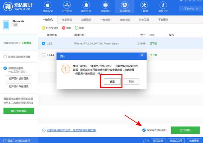This screenshot has height=143, width=203.
Task: Close the 提示 dialog
Action: [x=142, y=55]
